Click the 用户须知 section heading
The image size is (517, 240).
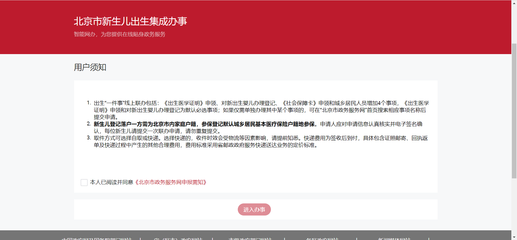click(90, 67)
